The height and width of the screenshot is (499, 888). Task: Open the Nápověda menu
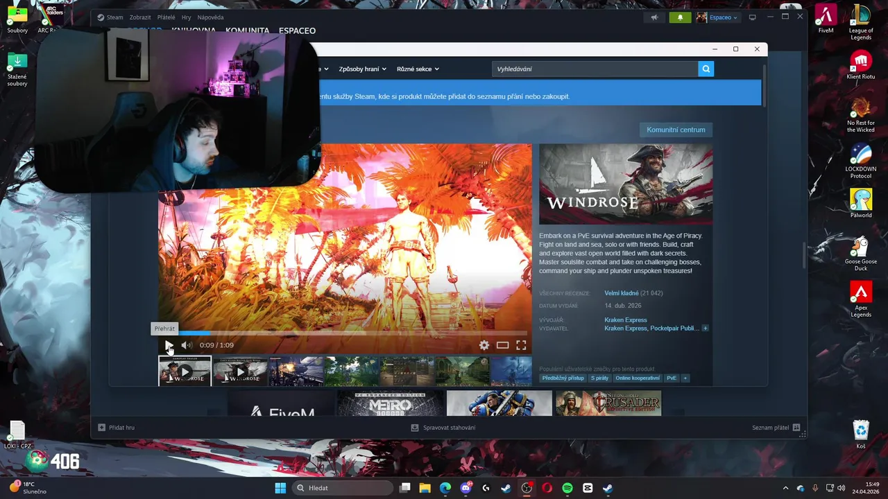[x=211, y=17]
